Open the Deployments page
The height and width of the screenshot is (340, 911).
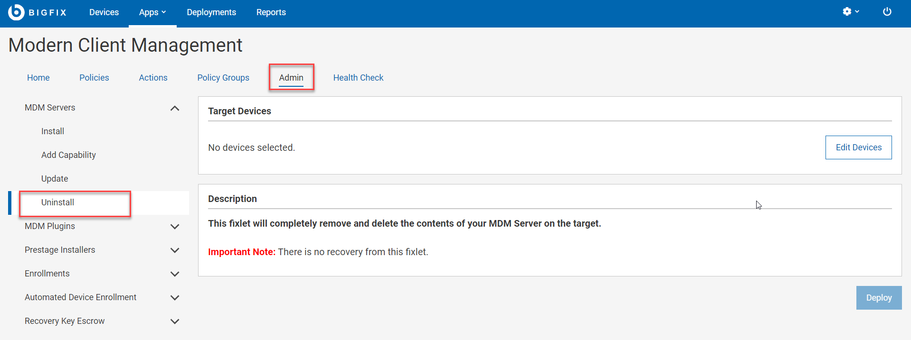[211, 12]
